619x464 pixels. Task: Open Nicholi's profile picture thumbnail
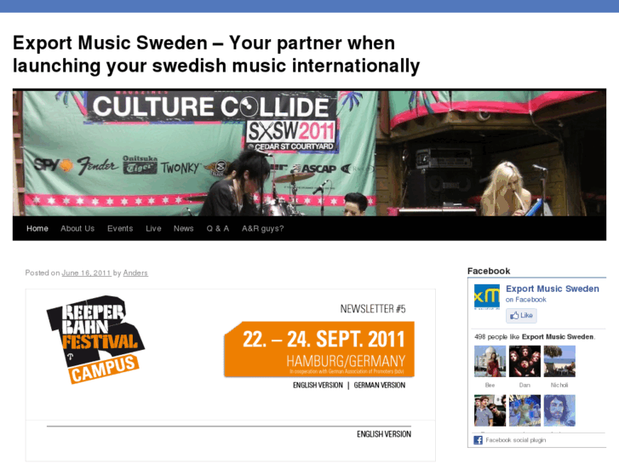559,361
